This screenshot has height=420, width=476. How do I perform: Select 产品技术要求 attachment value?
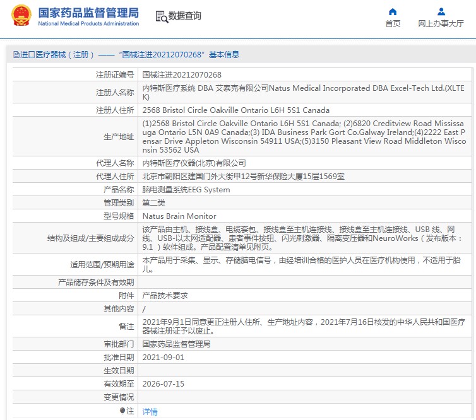pos(165,296)
